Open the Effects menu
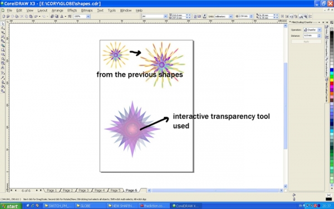Image resolution: width=334 pixels, height=209 pixels. (x=72, y=10)
